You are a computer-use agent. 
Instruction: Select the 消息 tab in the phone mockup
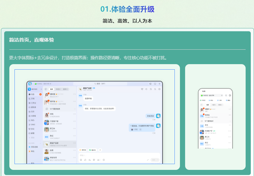(208, 105)
